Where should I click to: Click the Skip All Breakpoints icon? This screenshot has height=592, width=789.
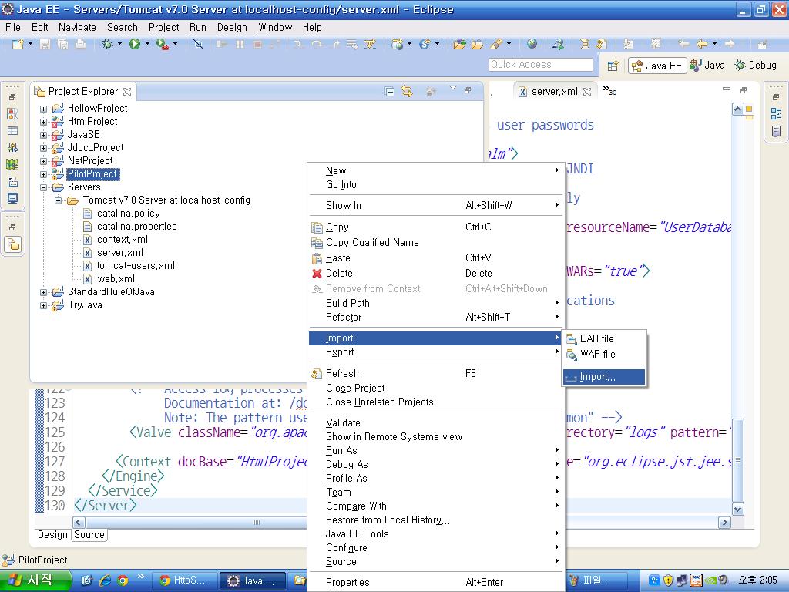(198, 44)
